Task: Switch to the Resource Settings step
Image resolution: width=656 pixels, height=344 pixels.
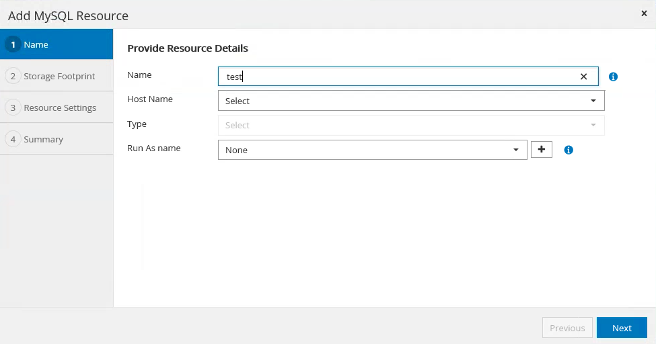Action: [x=60, y=107]
